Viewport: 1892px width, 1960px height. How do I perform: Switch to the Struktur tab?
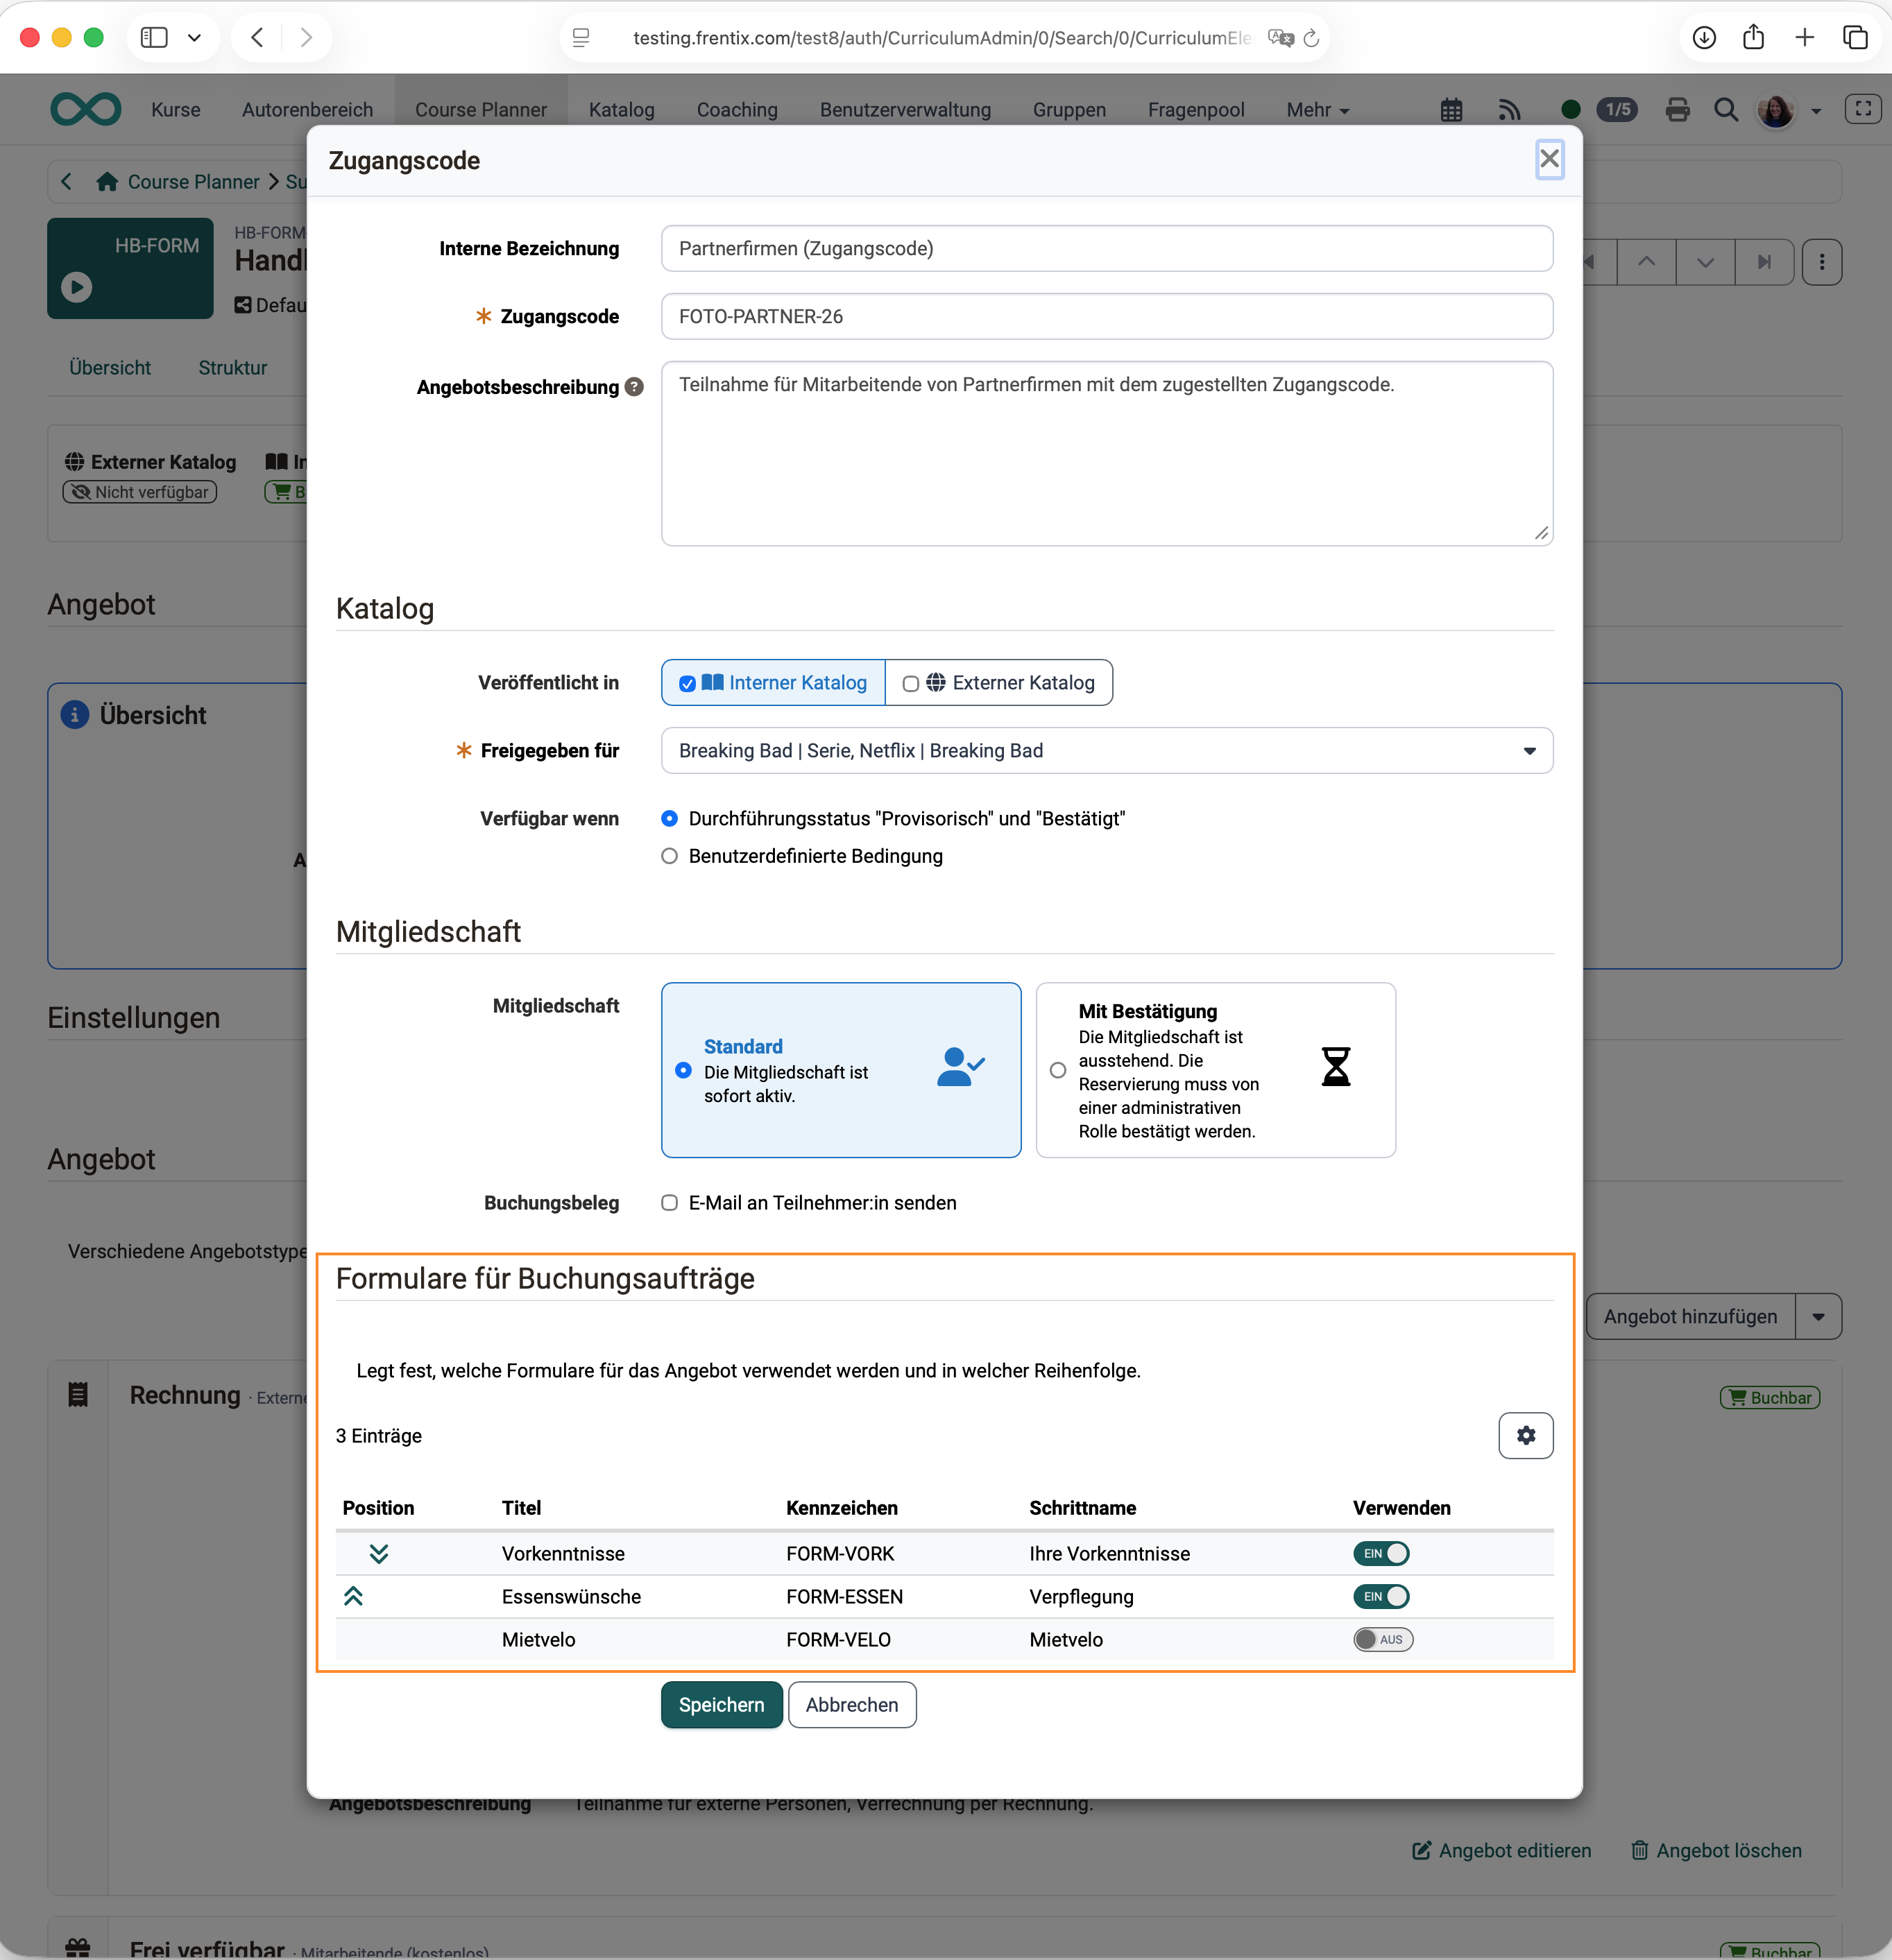(x=232, y=368)
